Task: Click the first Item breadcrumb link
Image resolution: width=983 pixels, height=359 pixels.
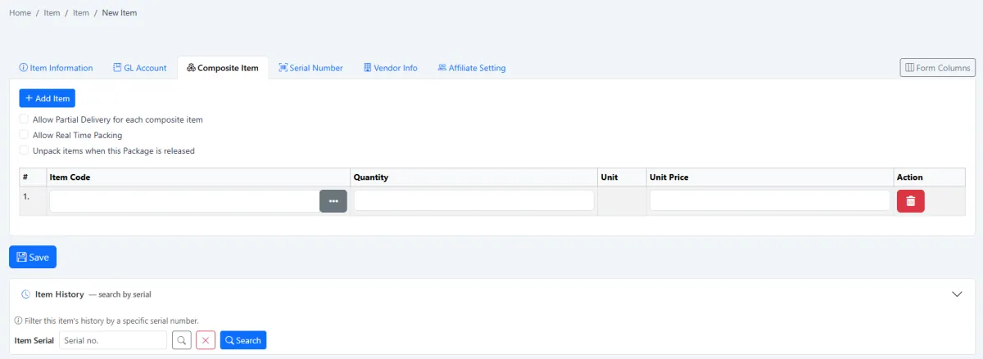Action: tap(52, 13)
